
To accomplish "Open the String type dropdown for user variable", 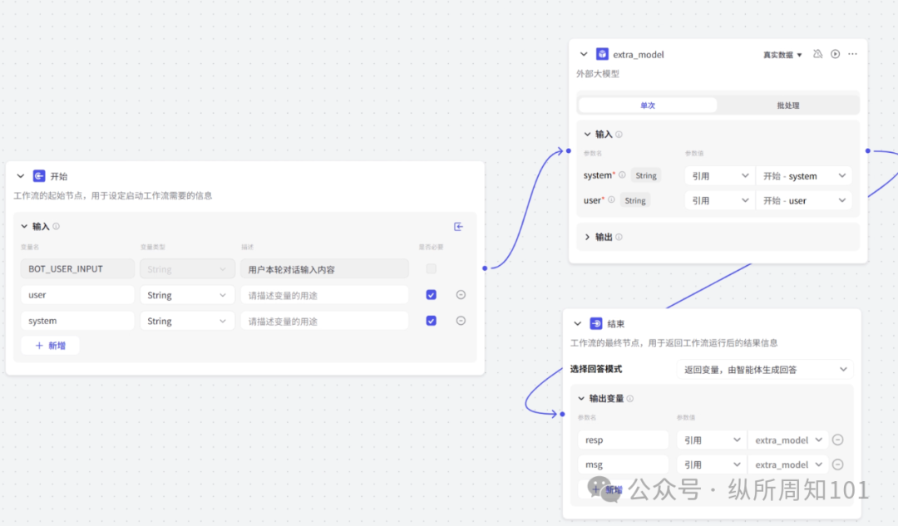I will [x=186, y=294].
